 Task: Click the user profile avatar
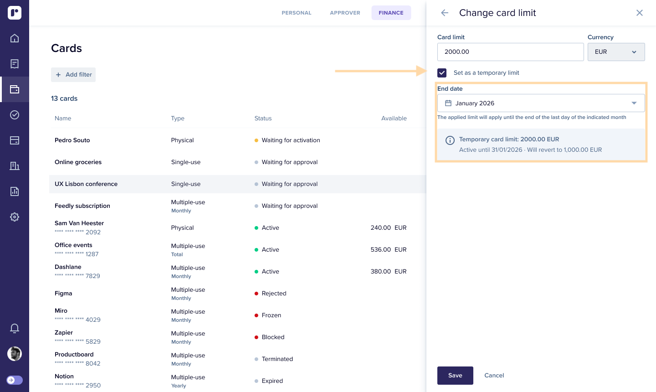coord(15,354)
